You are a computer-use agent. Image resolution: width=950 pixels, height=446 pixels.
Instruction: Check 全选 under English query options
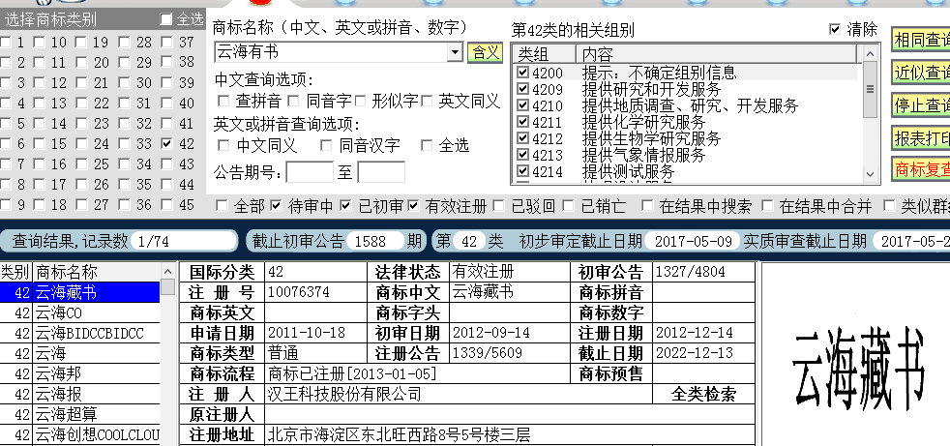(x=428, y=145)
